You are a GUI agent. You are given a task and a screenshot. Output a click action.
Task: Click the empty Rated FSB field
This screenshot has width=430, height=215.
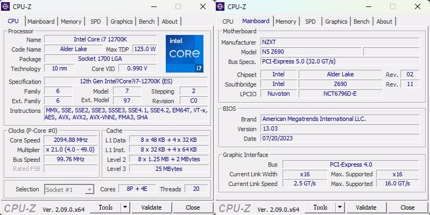pyautogui.click(x=71, y=169)
